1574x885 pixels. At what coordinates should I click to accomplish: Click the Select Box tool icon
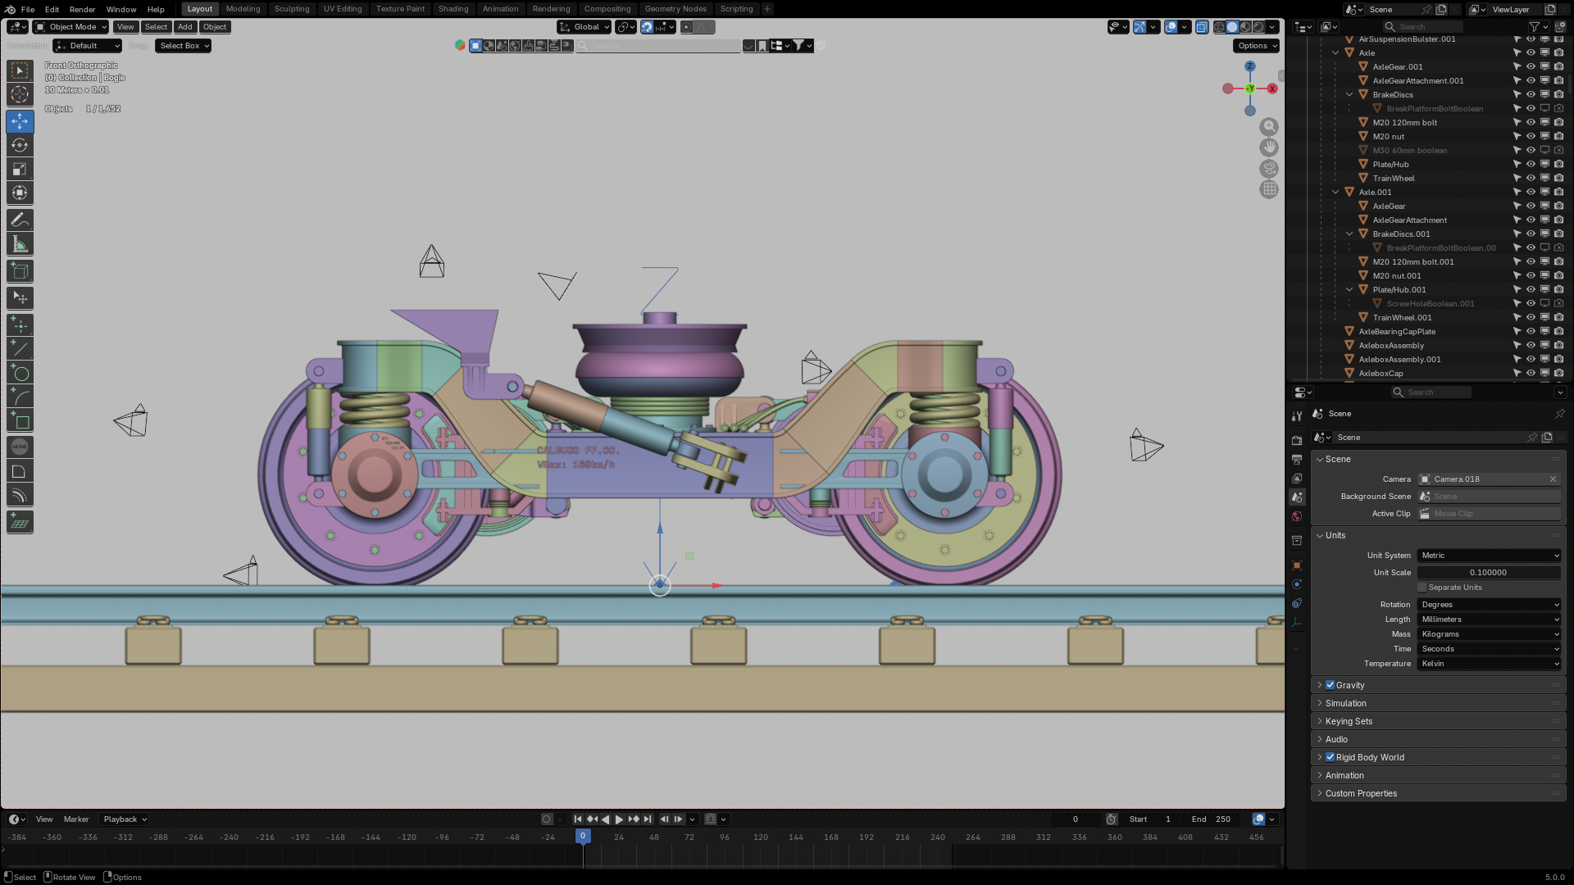tap(20, 70)
